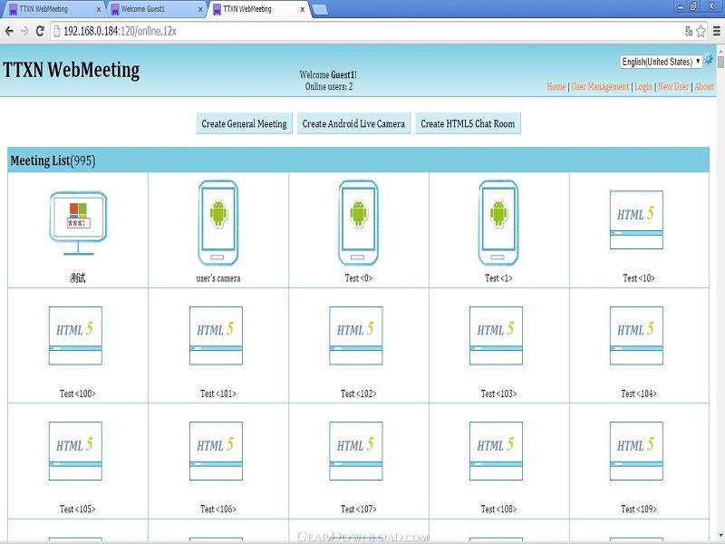
Task: Open the New User link
Action: (673, 86)
